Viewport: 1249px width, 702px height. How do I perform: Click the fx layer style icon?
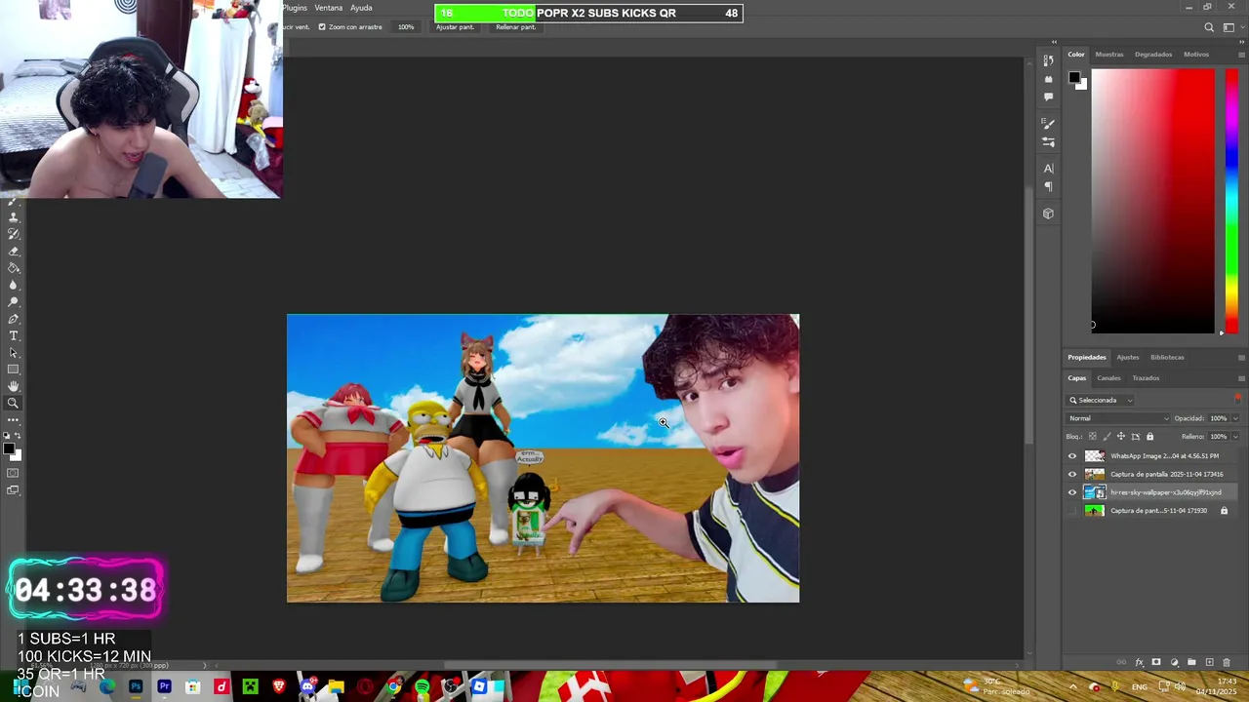pyautogui.click(x=1140, y=662)
